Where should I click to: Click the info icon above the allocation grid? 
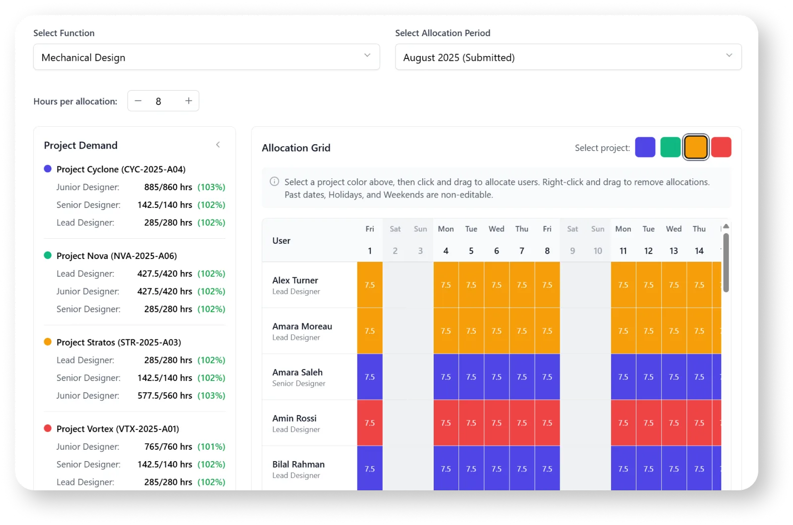(274, 181)
